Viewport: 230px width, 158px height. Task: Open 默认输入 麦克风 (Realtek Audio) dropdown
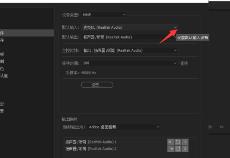coord(130,28)
